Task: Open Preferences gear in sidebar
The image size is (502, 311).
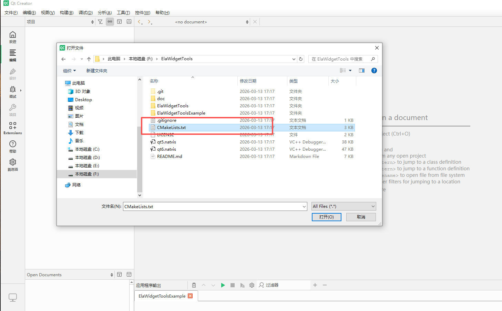Action: [13, 164]
